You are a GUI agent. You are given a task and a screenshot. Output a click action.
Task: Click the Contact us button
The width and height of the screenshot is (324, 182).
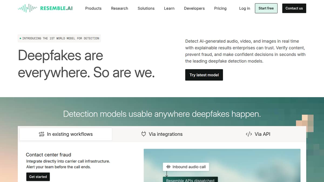pos(294,8)
